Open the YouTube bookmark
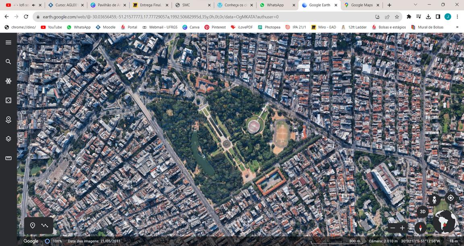This screenshot has width=464, height=246. [52, 27]
